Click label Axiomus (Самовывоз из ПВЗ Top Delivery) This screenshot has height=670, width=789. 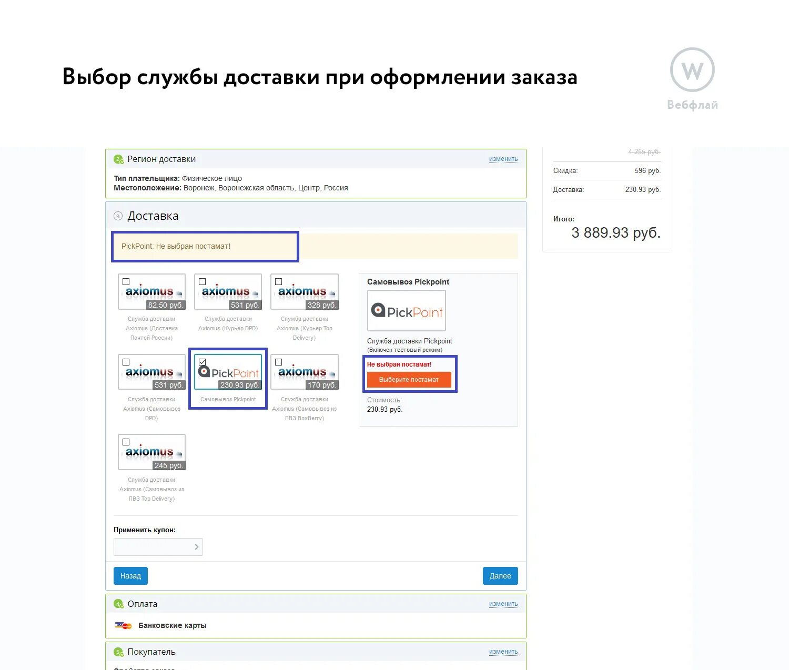coord(151,489)
